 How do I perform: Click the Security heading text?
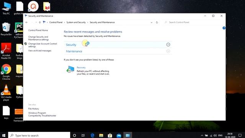click(x=71, y=45)
